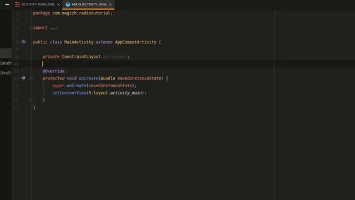Collapse the side panel with the minus button
This screenshot has width=355, height=200.
click(x=7, y=4)
